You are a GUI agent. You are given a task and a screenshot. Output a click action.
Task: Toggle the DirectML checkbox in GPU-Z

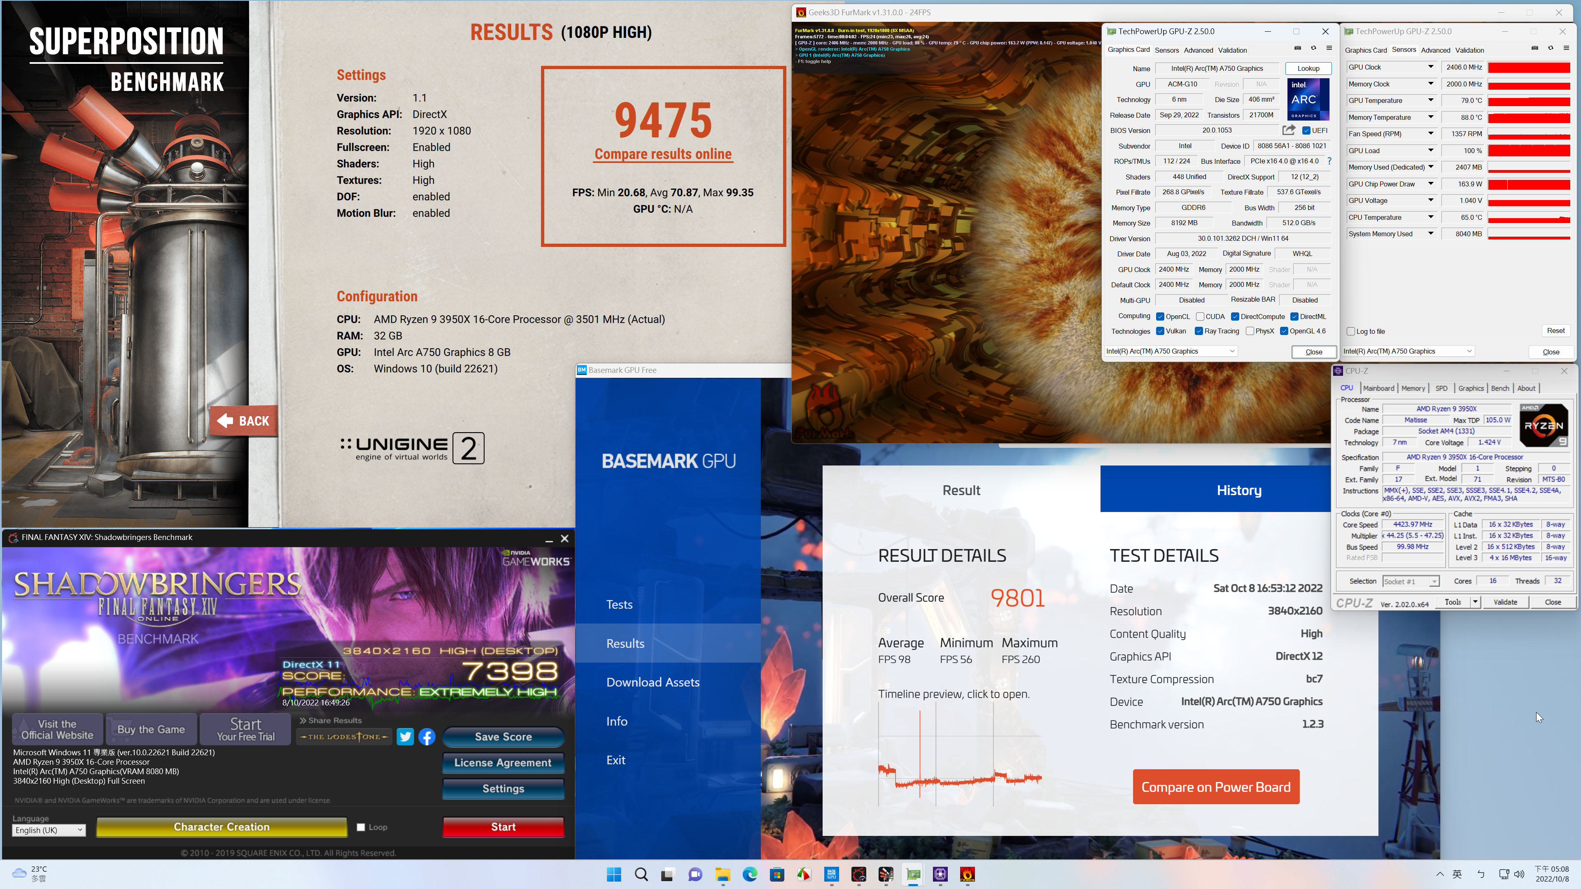1294,317
